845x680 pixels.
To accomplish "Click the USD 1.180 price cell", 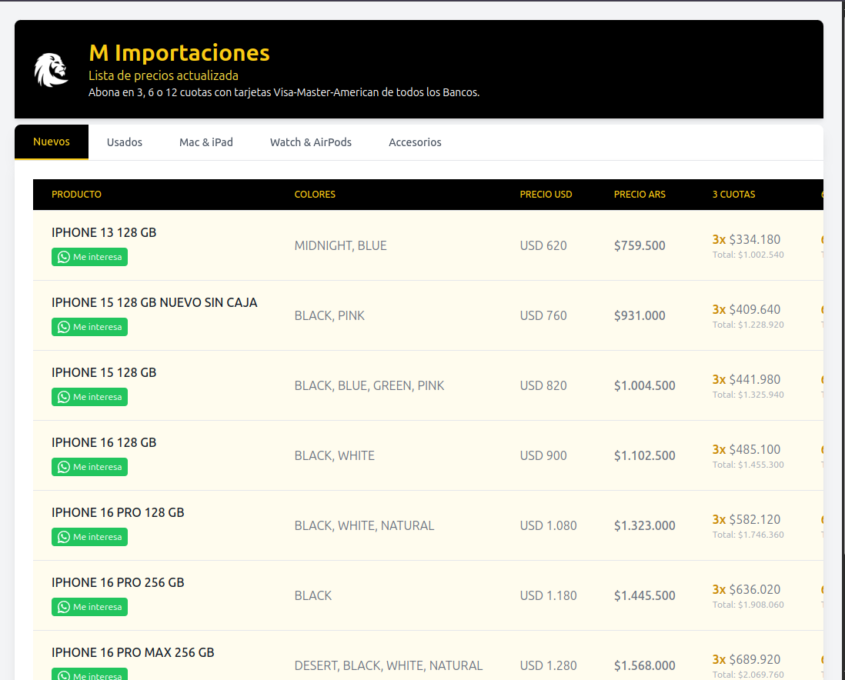I will 548,596.
